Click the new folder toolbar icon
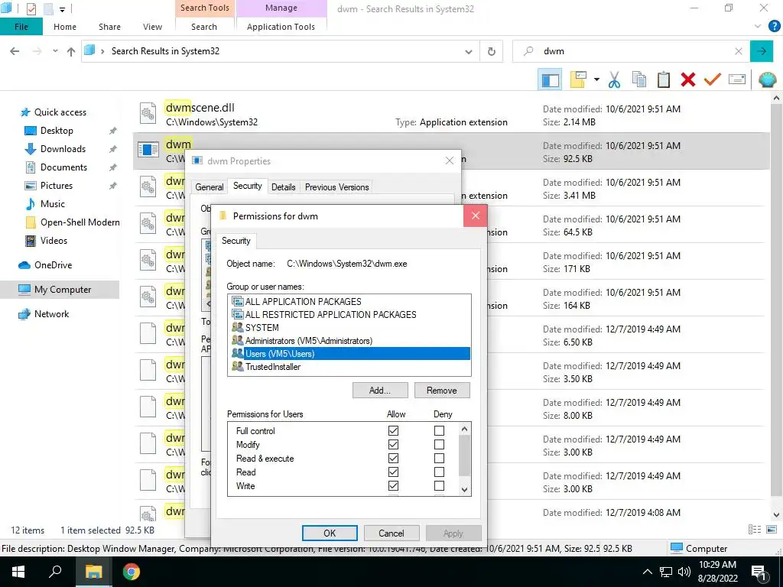Screen dimensions: 783x587 [578, 79]
